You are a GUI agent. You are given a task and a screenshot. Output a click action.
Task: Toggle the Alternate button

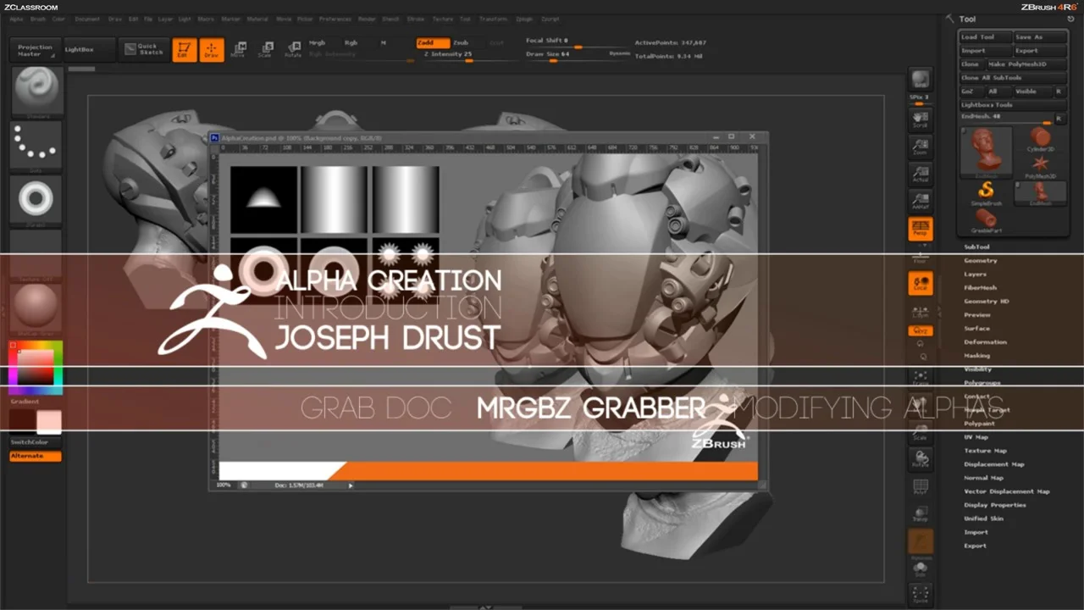[36, 456]
